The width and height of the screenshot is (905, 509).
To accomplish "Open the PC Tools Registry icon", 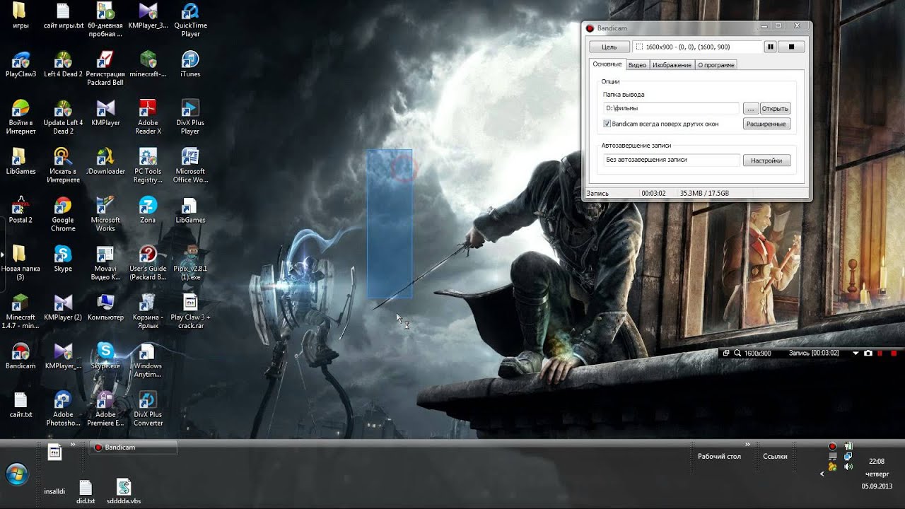I will [x=148, y=165].
